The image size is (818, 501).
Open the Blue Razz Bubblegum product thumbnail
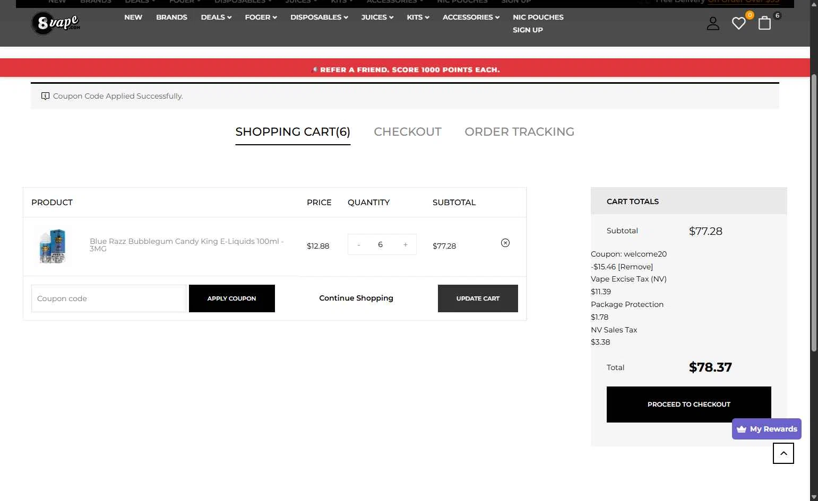[x=53, y=246]
